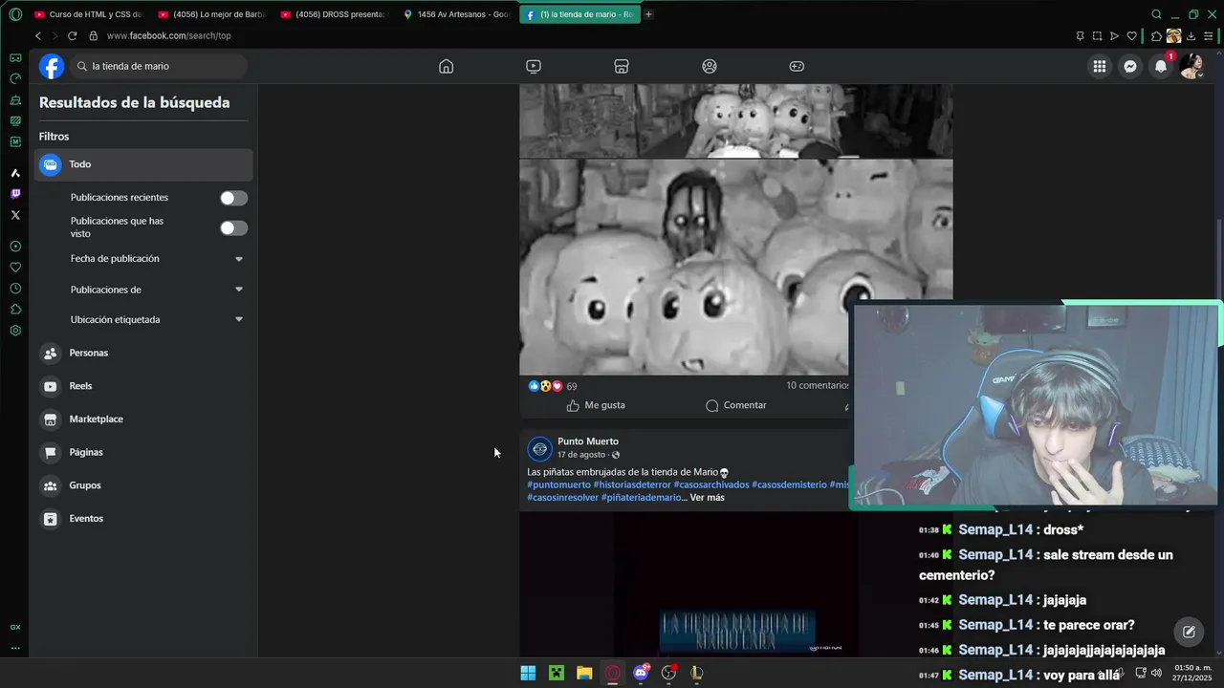Click the 17 de agosto post date
The height and width of the screenshot is (688, 1224).
581,455
